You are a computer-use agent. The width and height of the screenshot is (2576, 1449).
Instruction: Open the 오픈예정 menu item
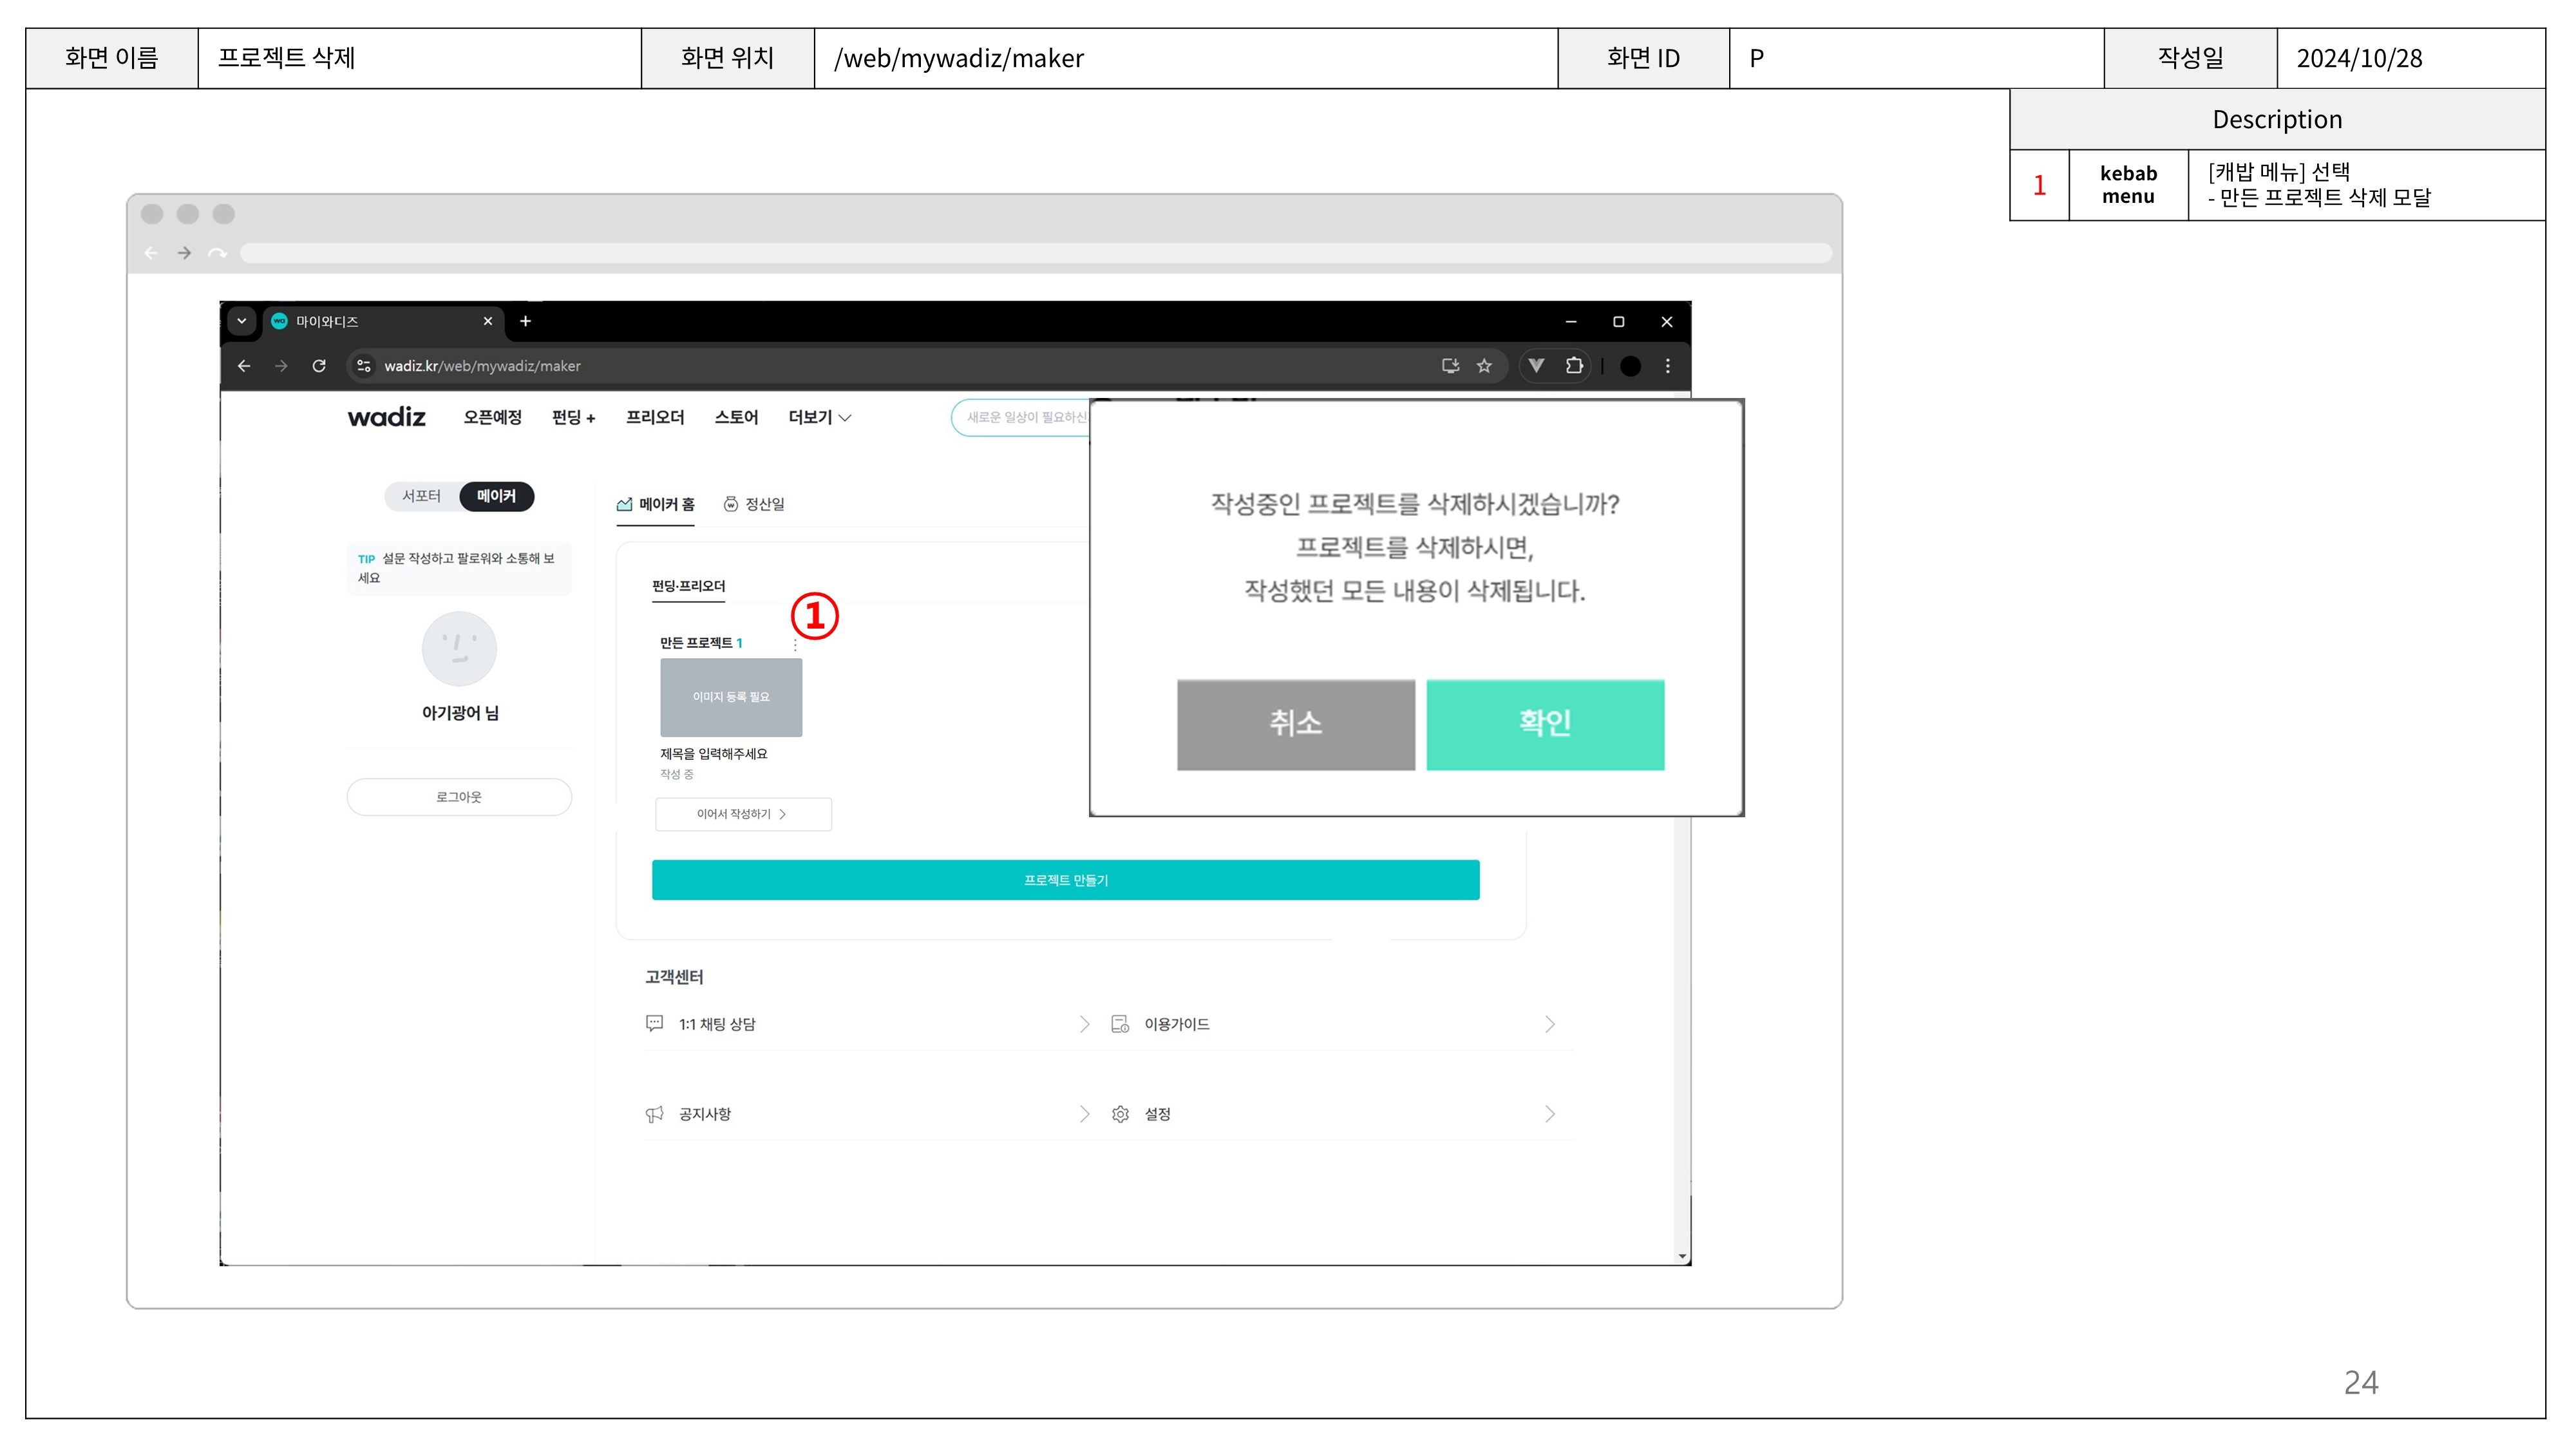coord(492,417)
